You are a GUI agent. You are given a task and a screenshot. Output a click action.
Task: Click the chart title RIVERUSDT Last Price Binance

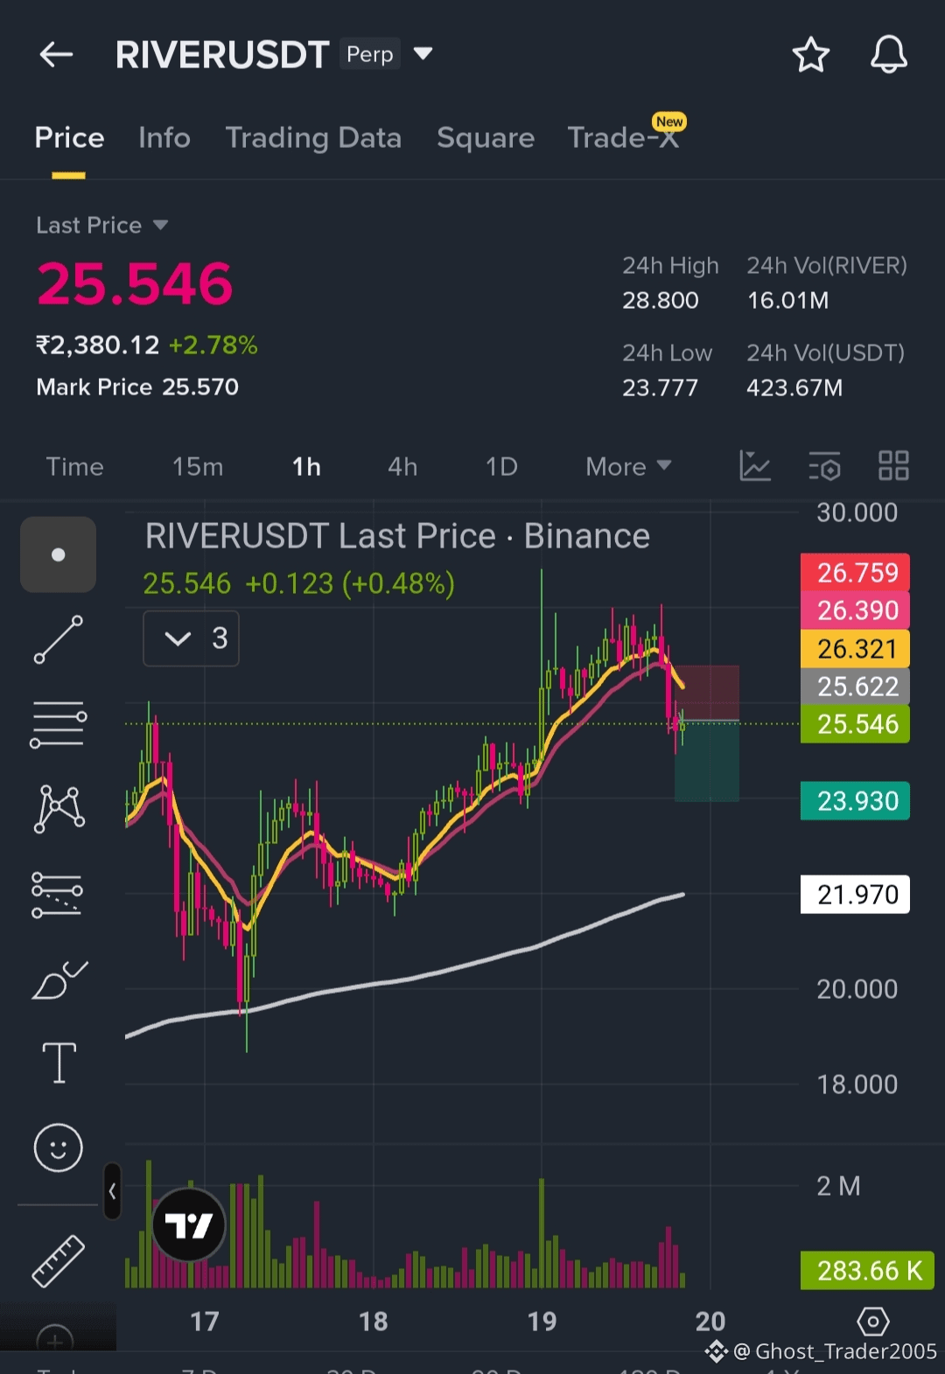pos(397,536)
